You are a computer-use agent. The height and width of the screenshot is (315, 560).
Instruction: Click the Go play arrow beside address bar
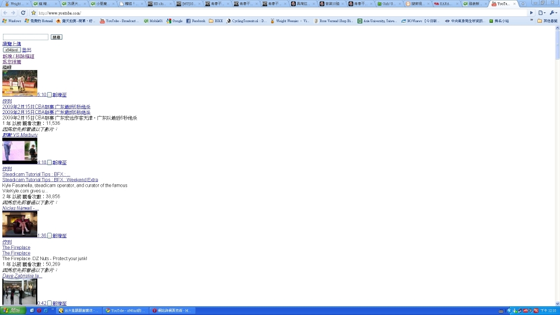[531, 13]
